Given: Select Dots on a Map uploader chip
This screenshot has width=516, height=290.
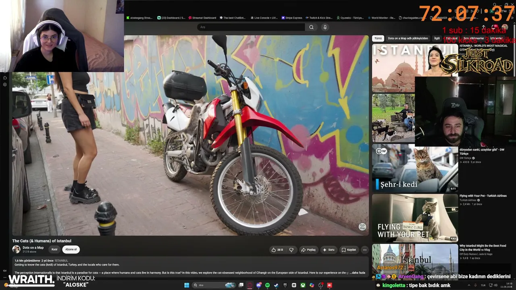Looking at the screenshot, I should [408, 38].
